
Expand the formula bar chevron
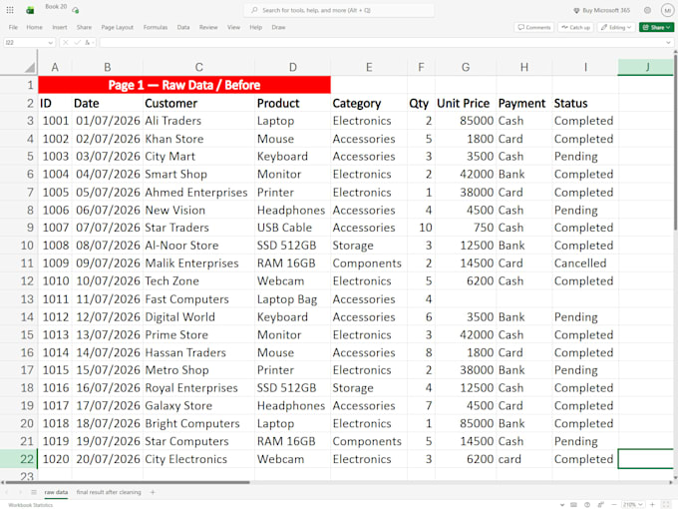[668, 42]
